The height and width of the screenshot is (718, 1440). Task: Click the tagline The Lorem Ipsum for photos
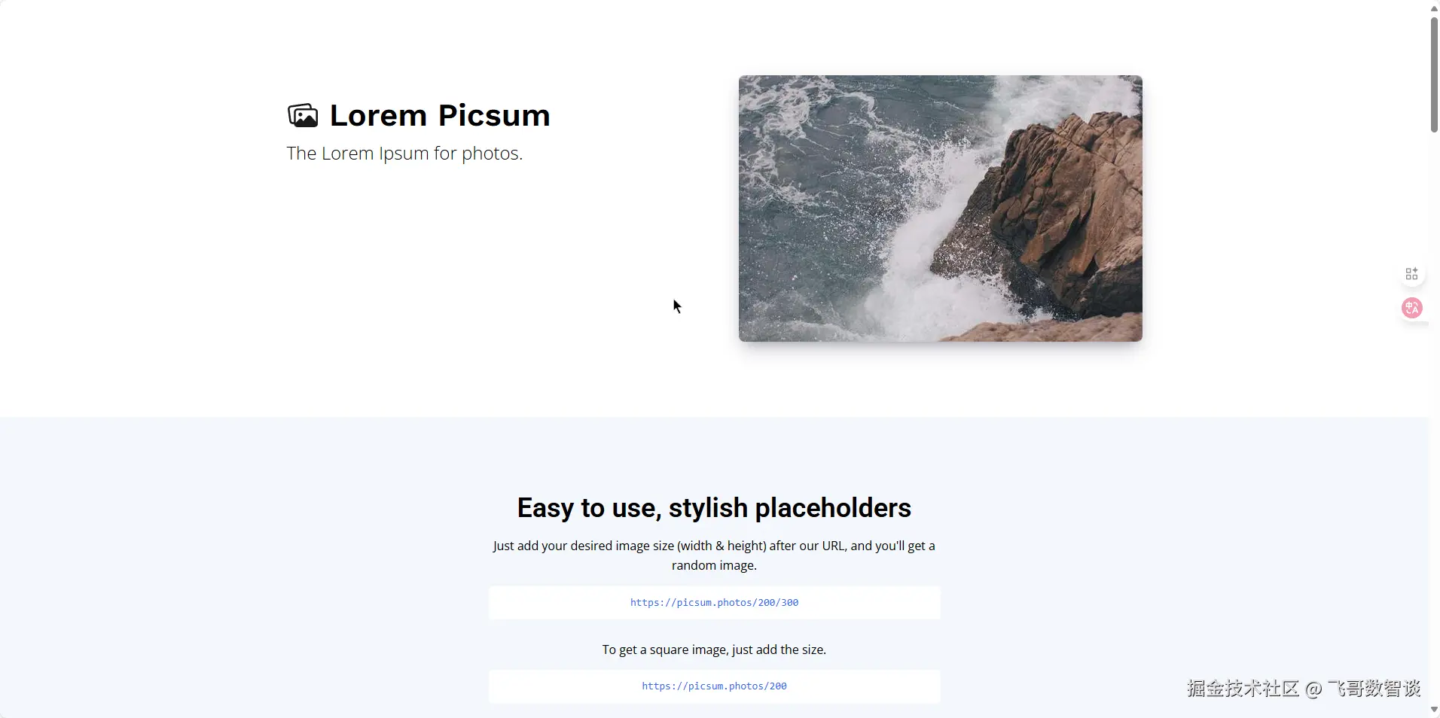[404, 154]
